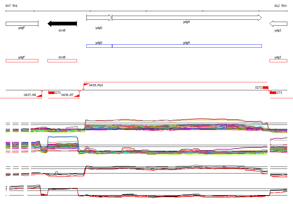Screen dimensions: 293x204
Task: Click the U437.M4 label text
Action: pos(30,95)
